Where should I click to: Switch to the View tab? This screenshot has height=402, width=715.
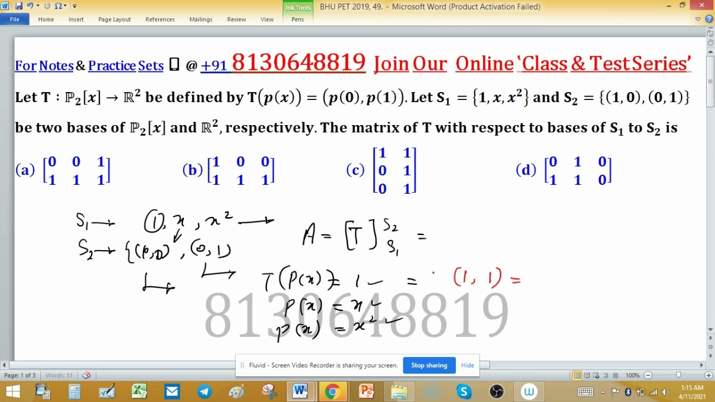tap(267, 19)
